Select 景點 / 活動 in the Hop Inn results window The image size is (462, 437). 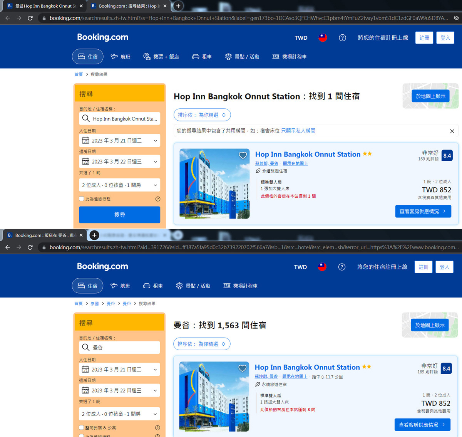pyautogui.click(x=242, y=57)
